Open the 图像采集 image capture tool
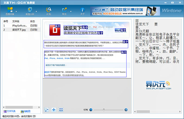 pos(10,11)
